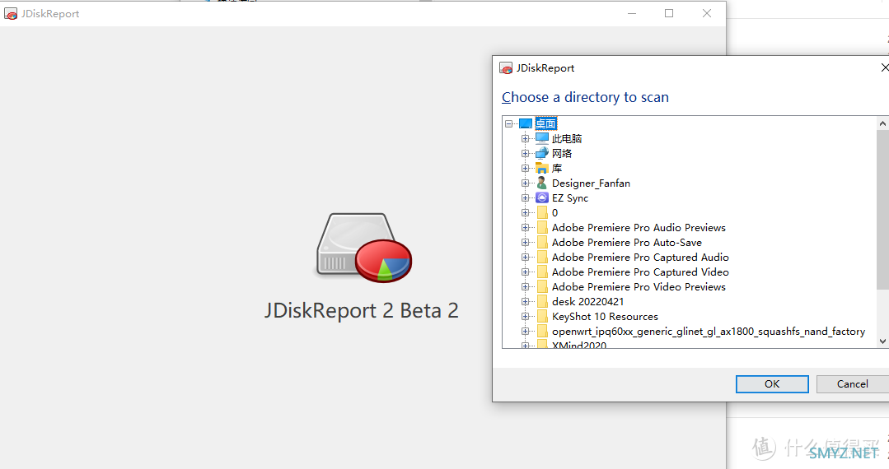Click the folder icon for KeyShot 10 Resources

click(542, 316)
